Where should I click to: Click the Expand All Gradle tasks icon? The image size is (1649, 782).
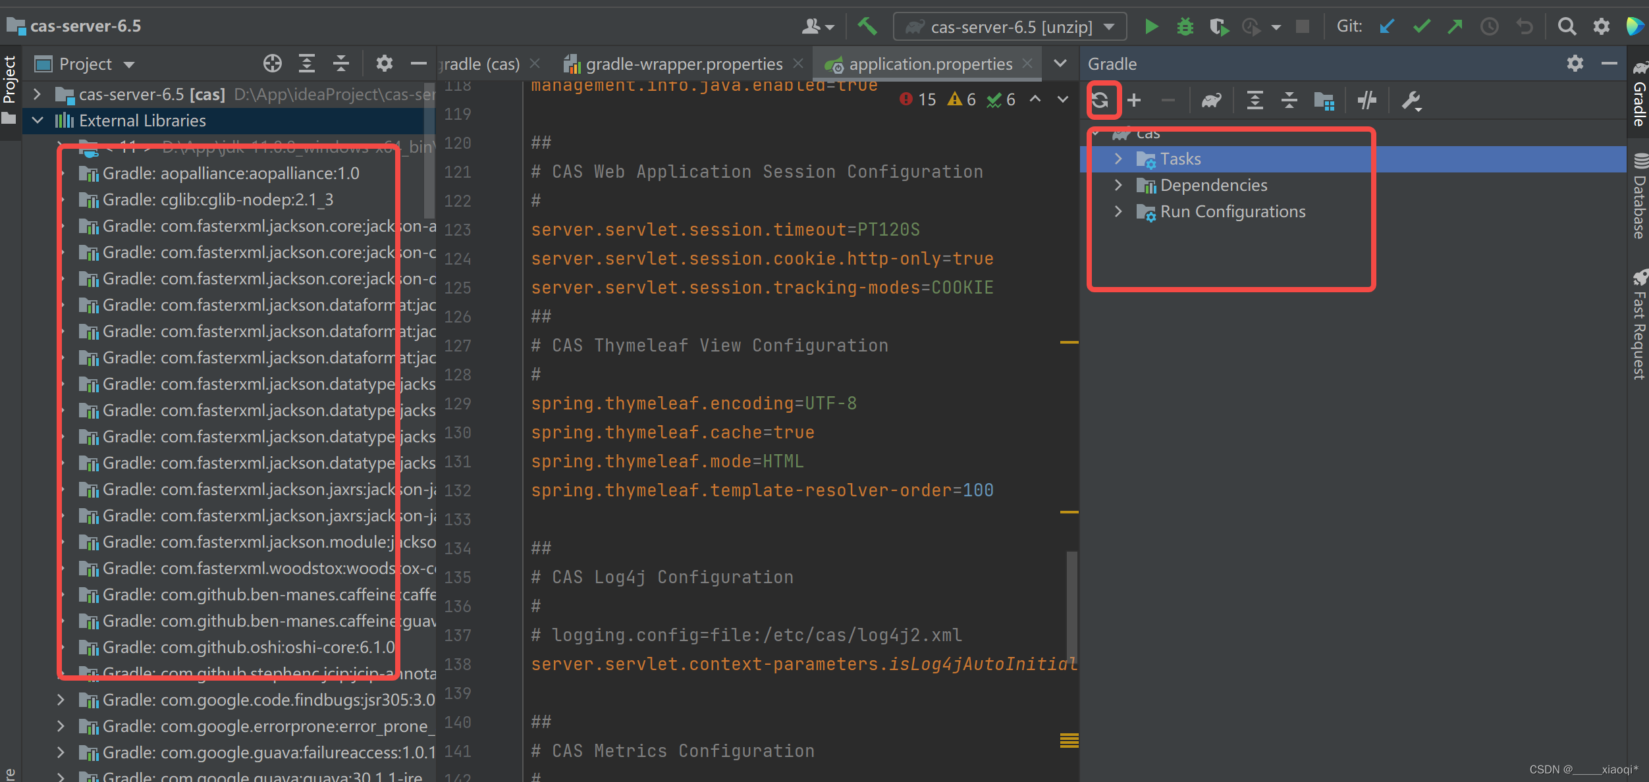[1255, 102]
